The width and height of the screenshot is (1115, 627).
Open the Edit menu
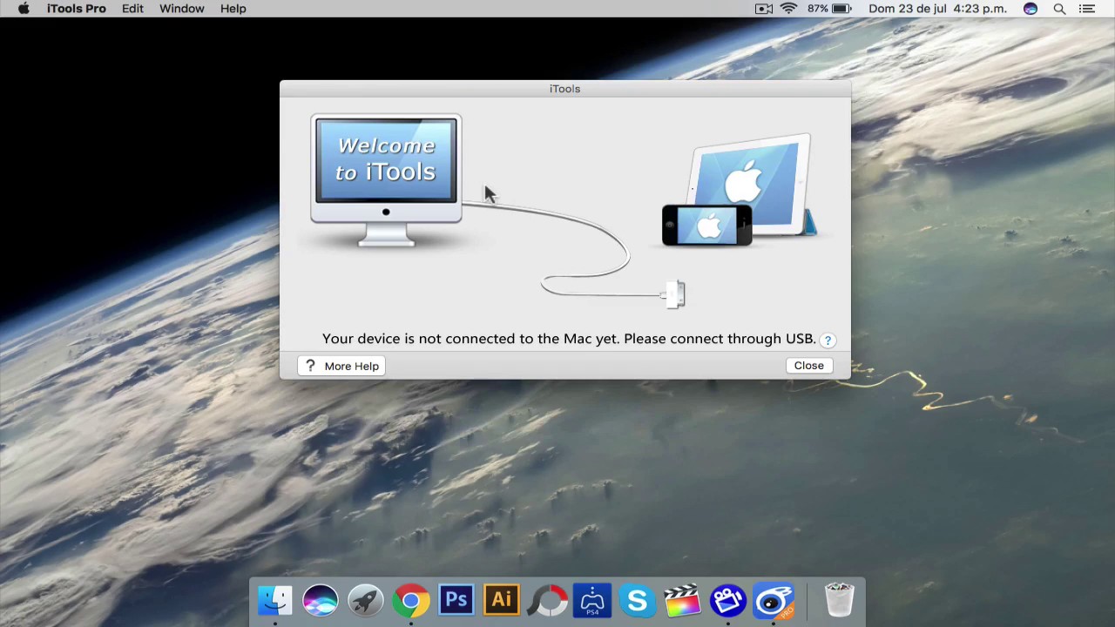(x=132, y=9)
